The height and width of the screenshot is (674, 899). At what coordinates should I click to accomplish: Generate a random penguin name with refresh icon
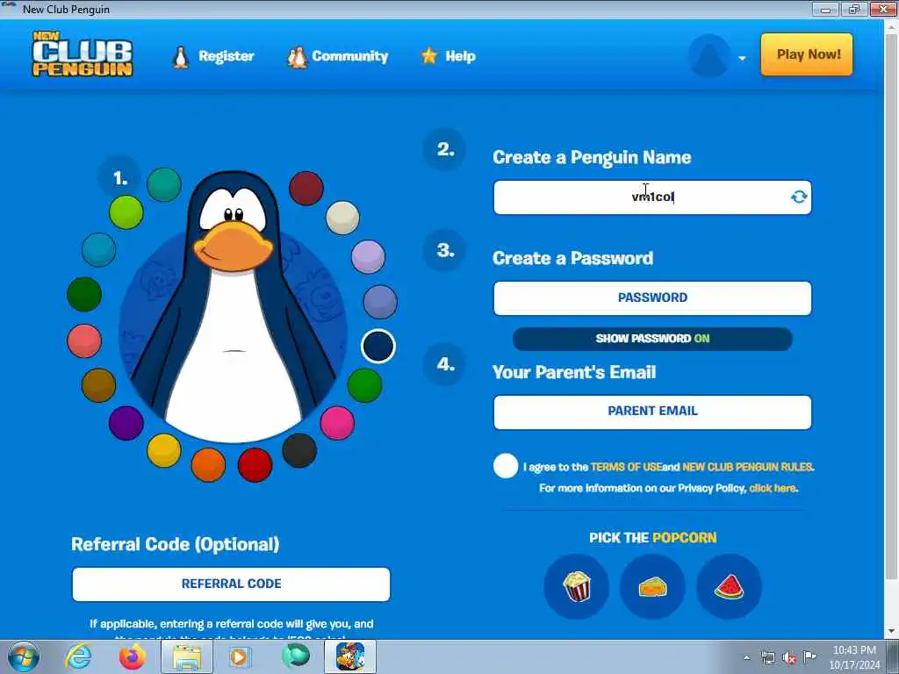799,197
